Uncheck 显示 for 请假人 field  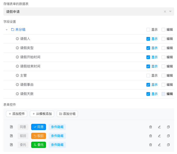coord(148,39)
